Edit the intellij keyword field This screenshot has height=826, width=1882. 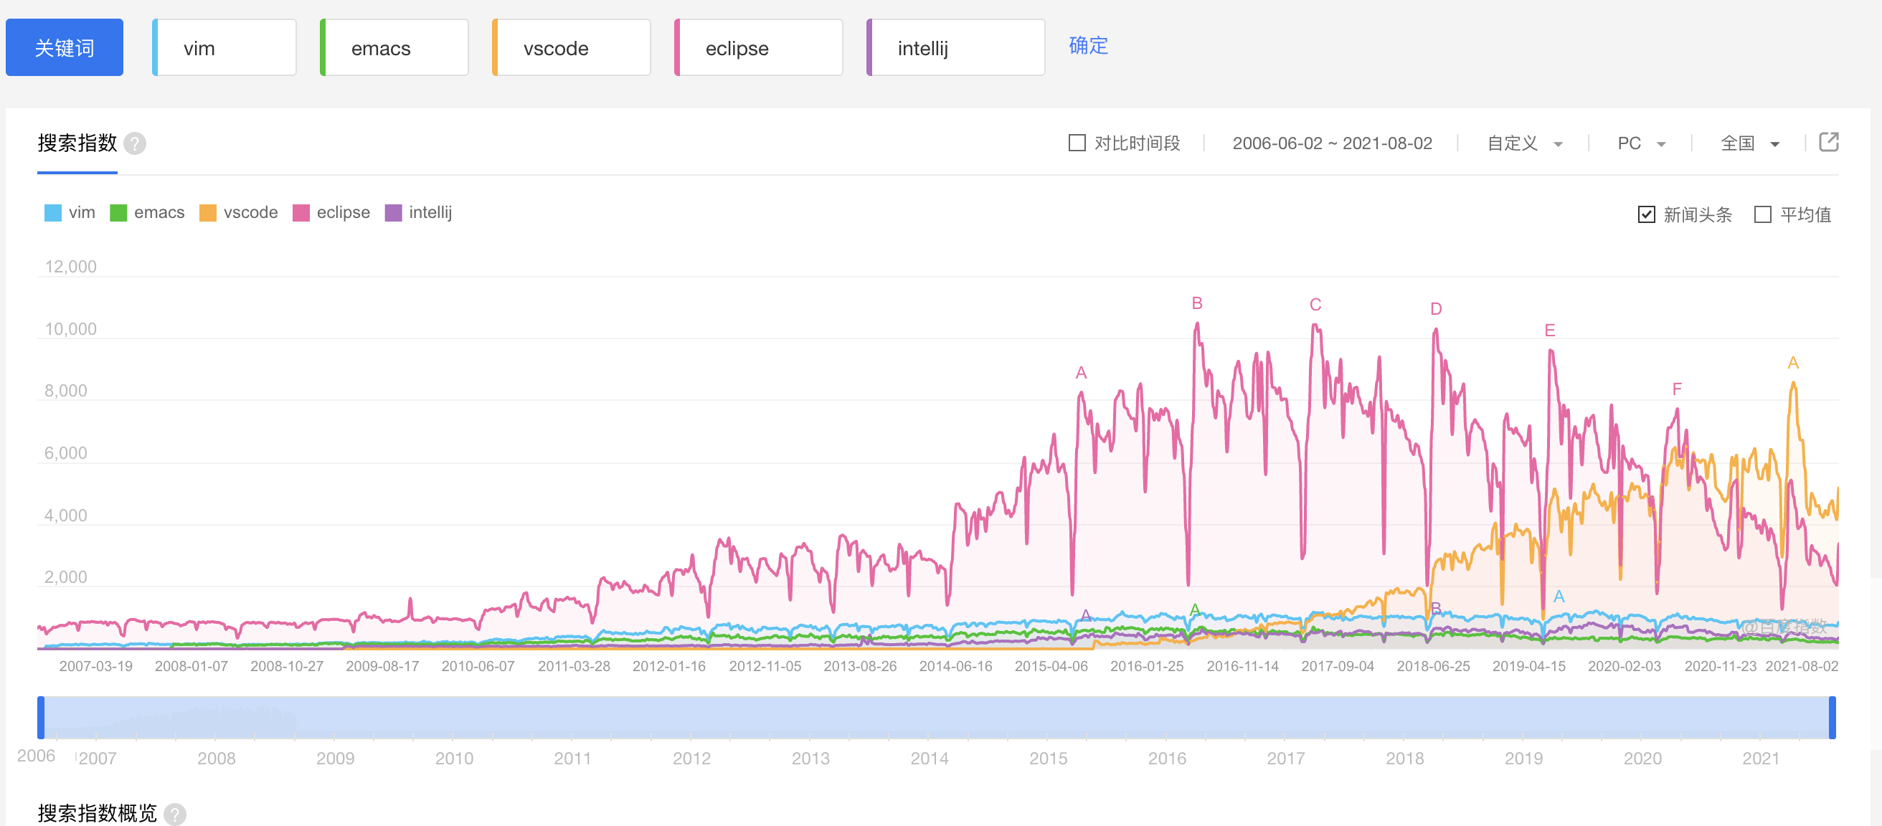tap(955, 47)
